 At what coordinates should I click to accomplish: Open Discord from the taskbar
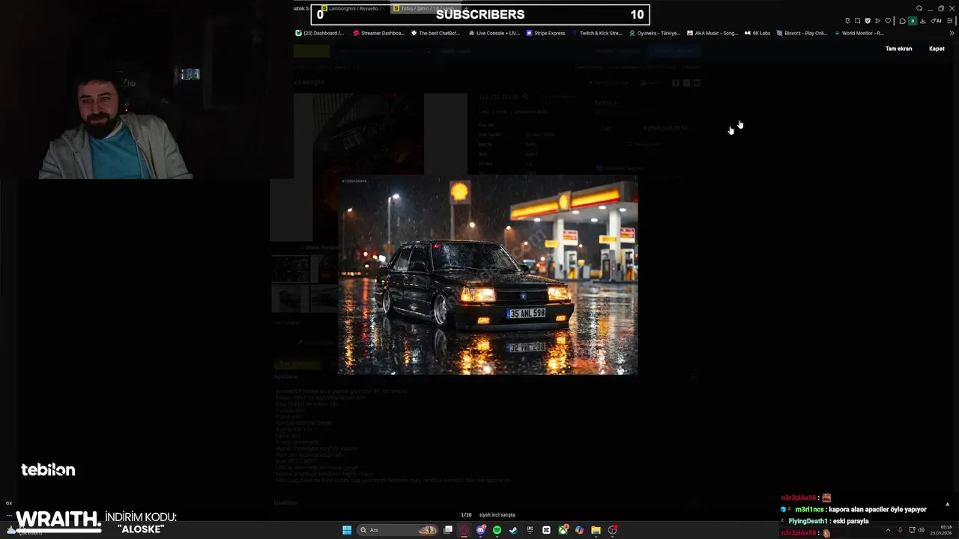click(x=481, y=530)
